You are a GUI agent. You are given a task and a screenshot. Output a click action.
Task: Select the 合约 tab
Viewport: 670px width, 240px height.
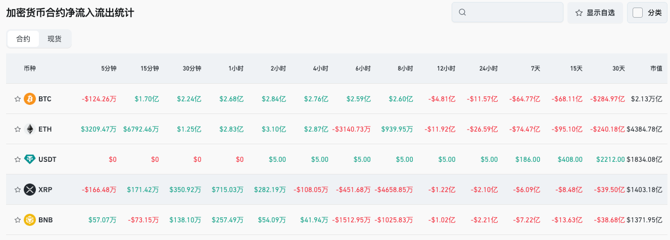point(23,39)
